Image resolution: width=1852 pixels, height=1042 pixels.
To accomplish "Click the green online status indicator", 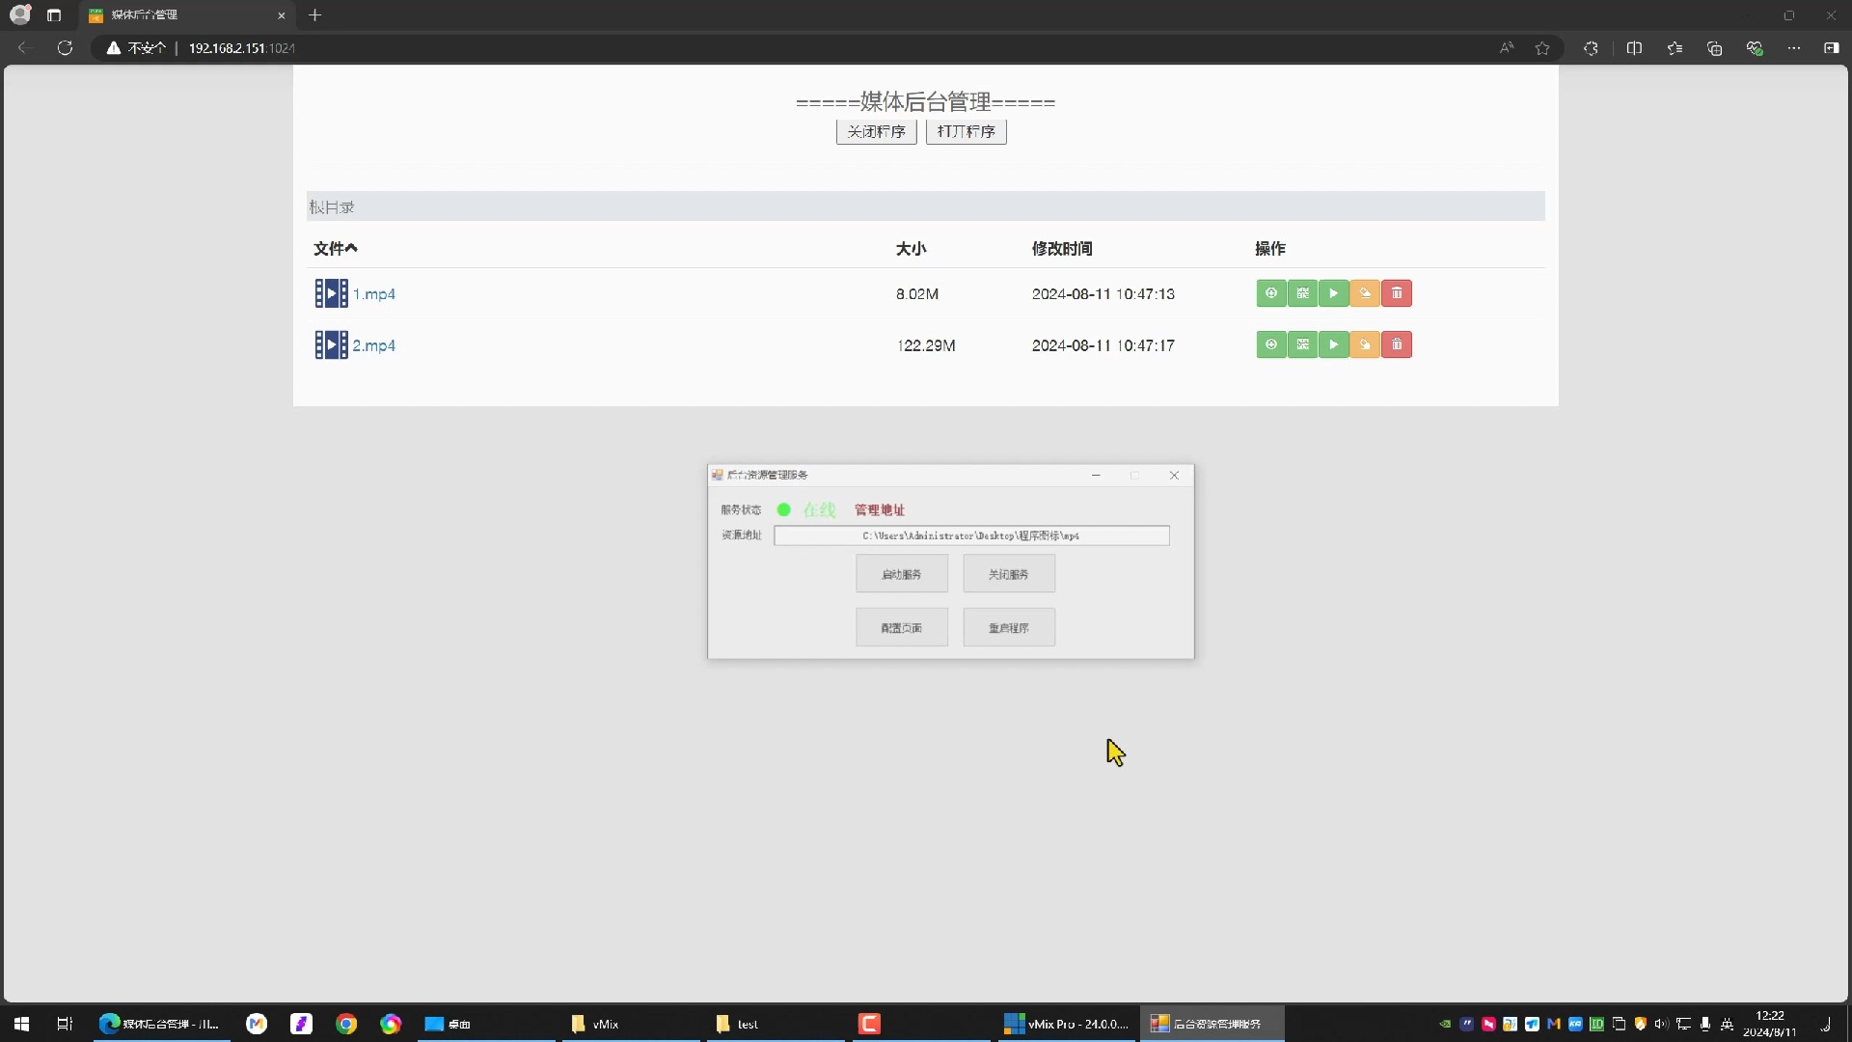I will (x=784, y=509).
